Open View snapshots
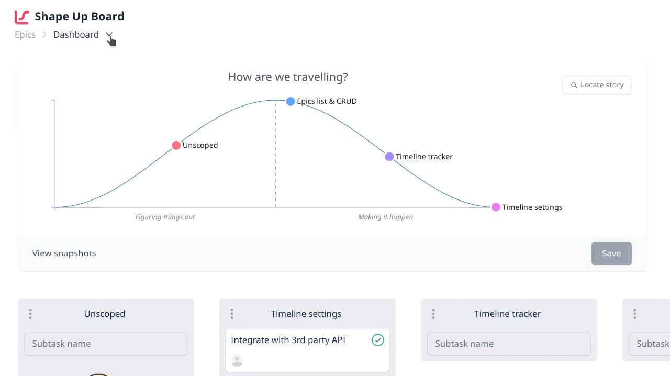Image resolution: width=670 pixels, height=376 pixels. [x=64, y=253]
